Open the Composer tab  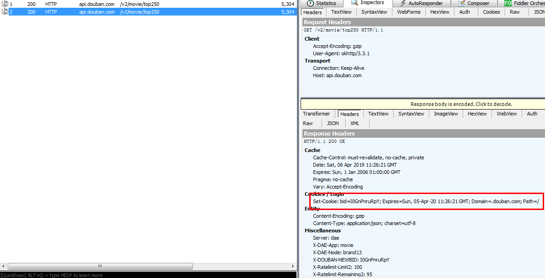tap(473, 3)
